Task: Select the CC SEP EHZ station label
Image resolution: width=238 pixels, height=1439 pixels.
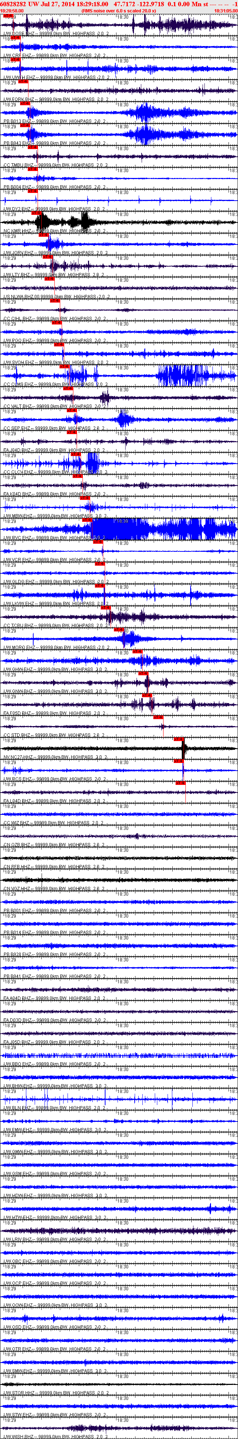Action: 56,428
